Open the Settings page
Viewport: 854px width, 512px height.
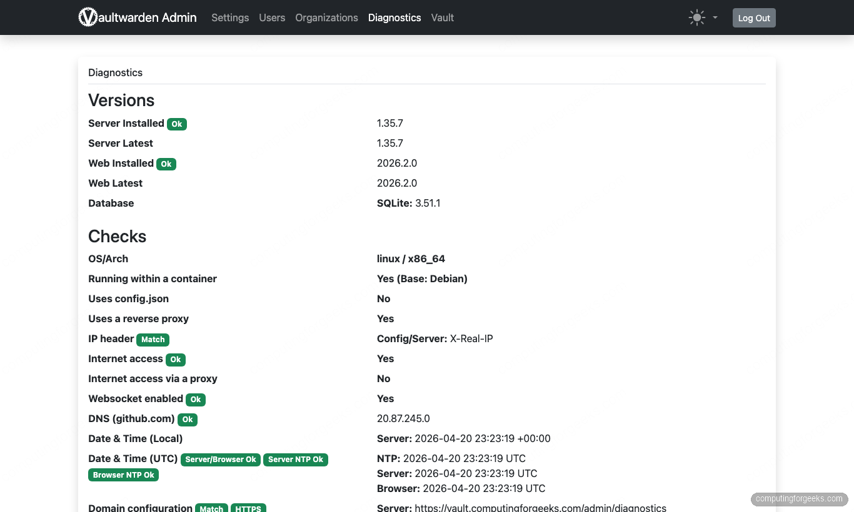229,17
